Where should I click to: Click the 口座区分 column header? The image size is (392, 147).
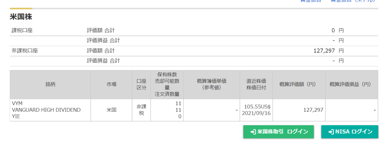141,85
